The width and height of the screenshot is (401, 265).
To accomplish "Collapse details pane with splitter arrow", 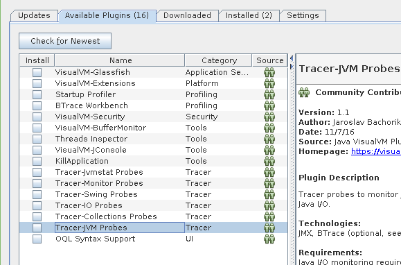I will pyautogui.click(x=292, y=67).
